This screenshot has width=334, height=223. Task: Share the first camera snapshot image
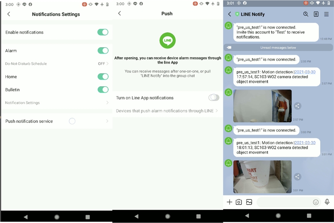click(x=297, y=106)
